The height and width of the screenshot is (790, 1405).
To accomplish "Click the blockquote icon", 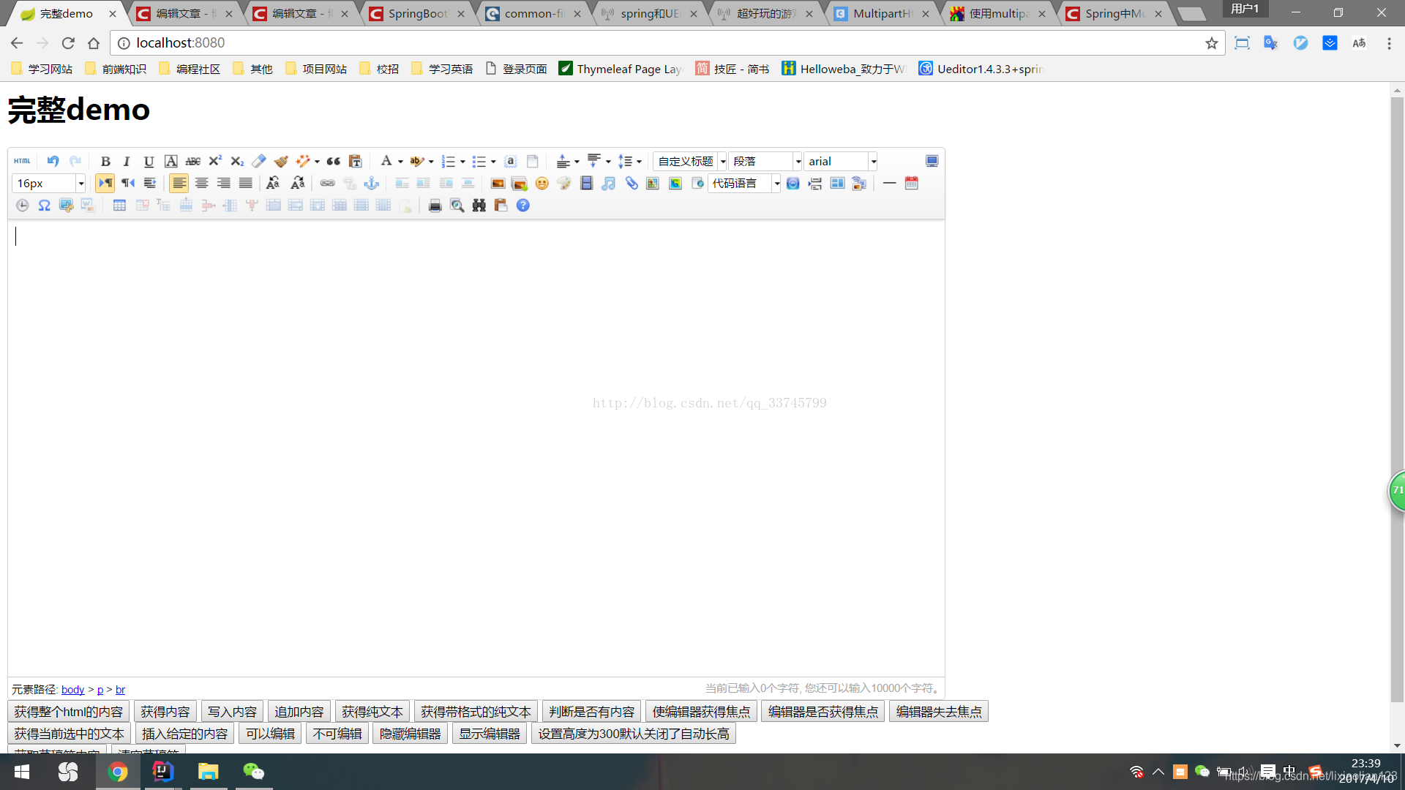I will coord(334,161).
